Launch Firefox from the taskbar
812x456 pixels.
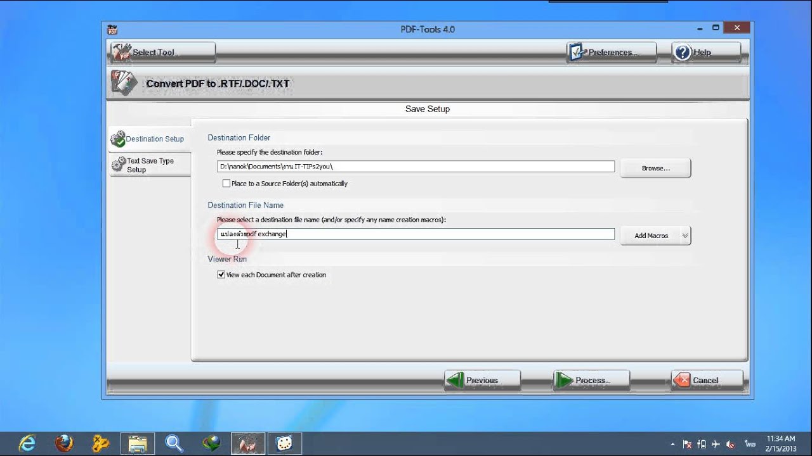click(64, 443)
